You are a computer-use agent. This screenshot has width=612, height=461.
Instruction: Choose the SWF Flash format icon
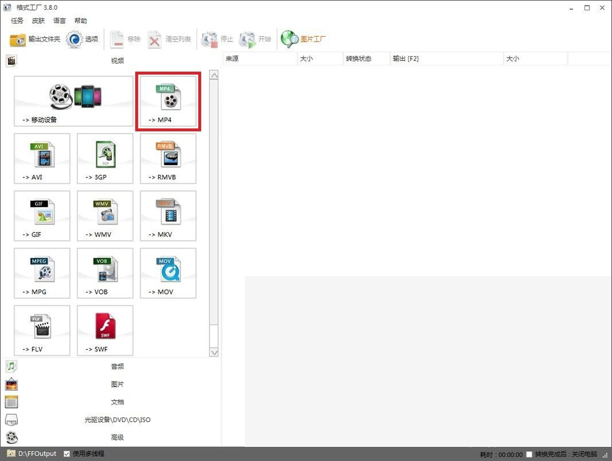[x=105, y=331]
